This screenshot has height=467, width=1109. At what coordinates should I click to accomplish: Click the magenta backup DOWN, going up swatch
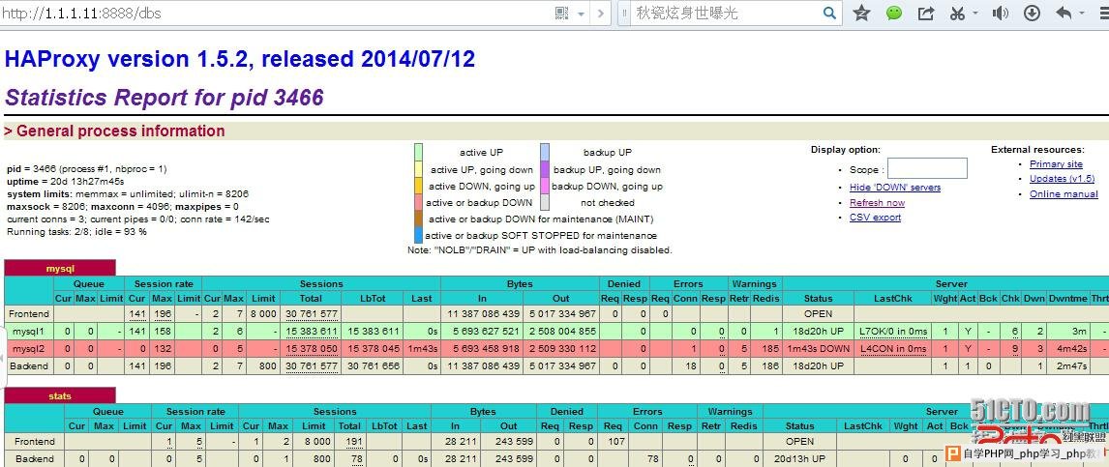tap(545, 186)
